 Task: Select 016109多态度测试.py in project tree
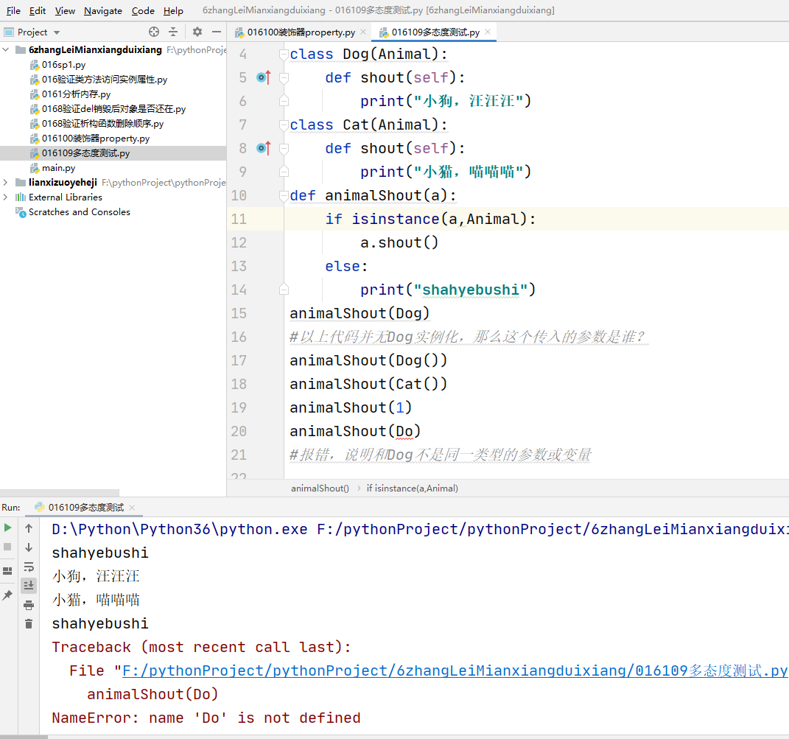click(x=113, y=153)
